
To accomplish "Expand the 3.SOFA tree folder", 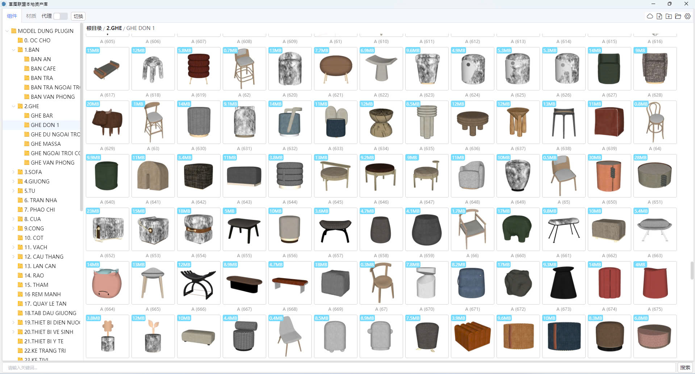I will click(14, 172).
